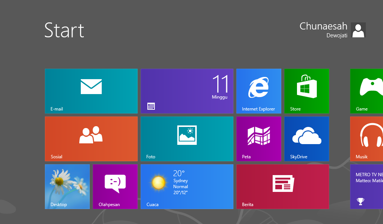Open the Desktop tile with daisies
The height and width of the screenshot is (224, 383).
click(67, 186)
